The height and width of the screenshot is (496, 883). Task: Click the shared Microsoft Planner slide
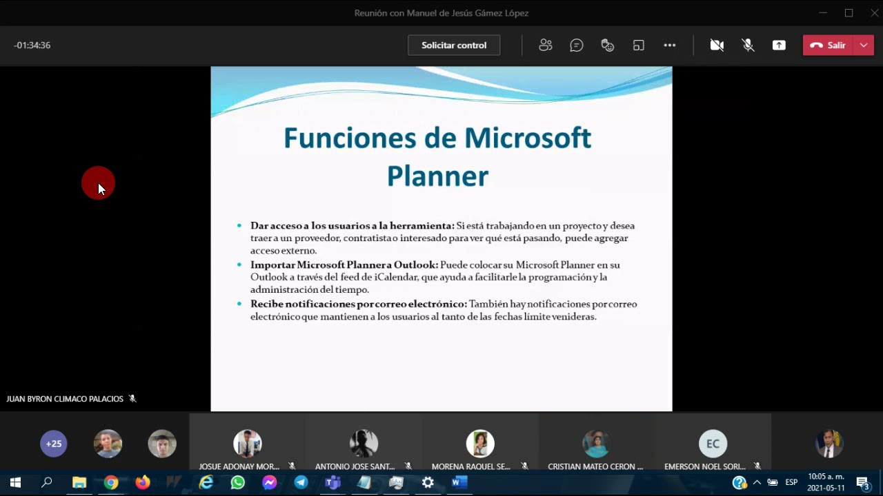tap(441, 239)
